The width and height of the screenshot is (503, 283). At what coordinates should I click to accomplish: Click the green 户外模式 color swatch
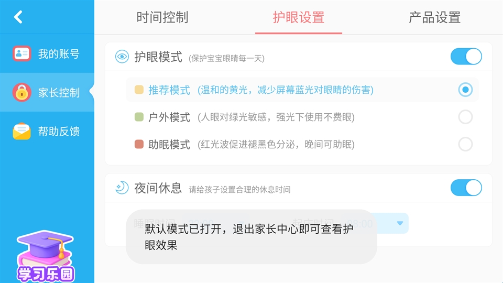(139, 117)
